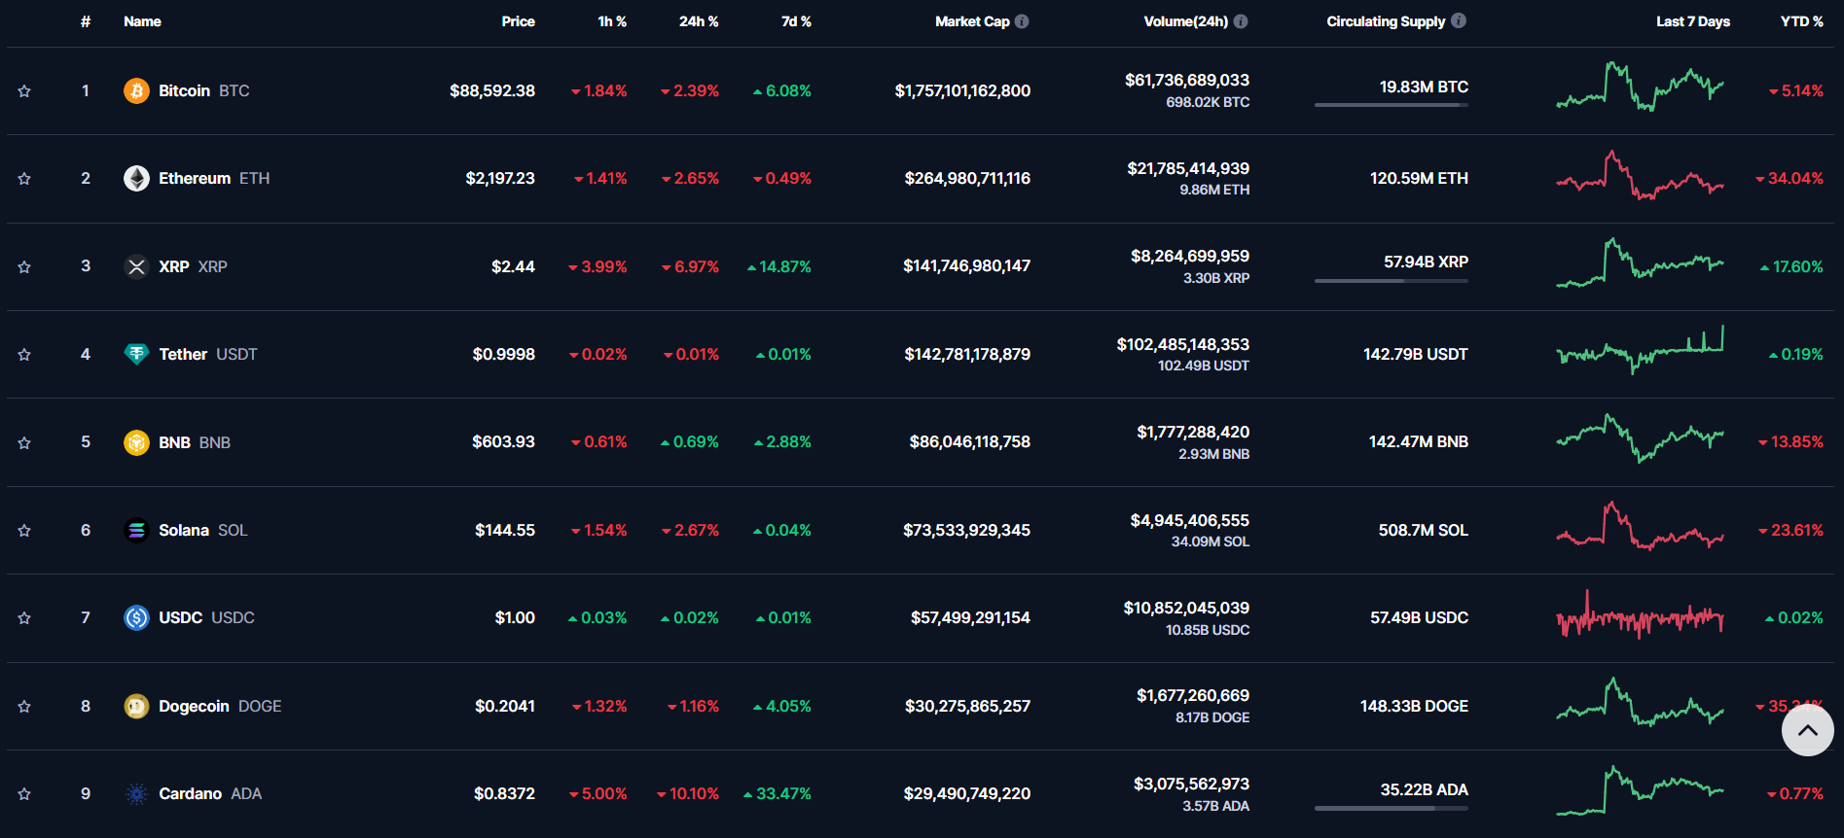Viewport: 1844px width, 838px height.
Task: Click Cardano circulating supply progress bar
Action: [x=1392, y=808]
